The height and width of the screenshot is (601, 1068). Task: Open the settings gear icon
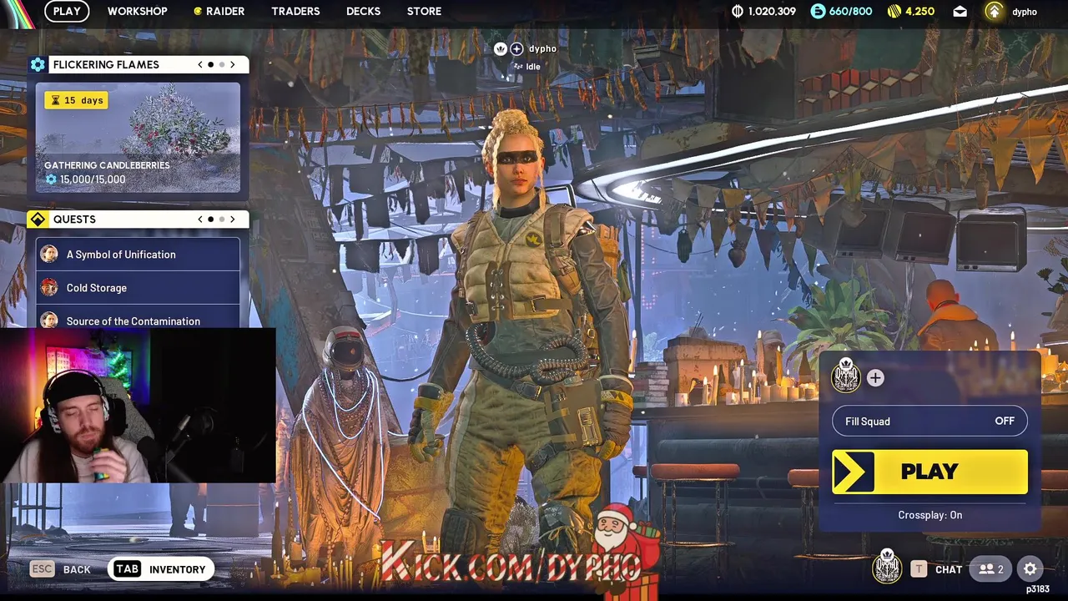click(x=1030, y=569)
